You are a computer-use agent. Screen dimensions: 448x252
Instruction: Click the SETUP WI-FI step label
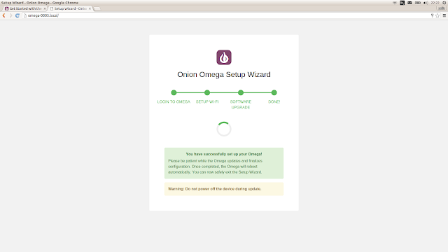pos(207,101)
